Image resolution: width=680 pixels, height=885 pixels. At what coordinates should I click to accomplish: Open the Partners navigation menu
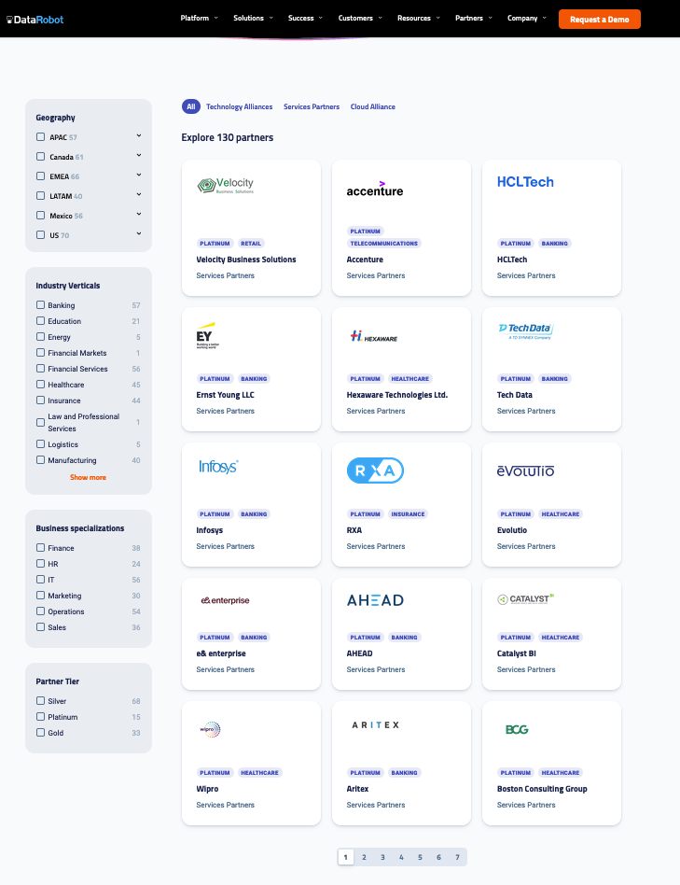click(x=474, y=18)
